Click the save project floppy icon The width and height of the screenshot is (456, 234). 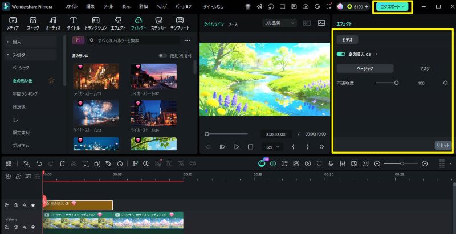click(x=294, y=6)
